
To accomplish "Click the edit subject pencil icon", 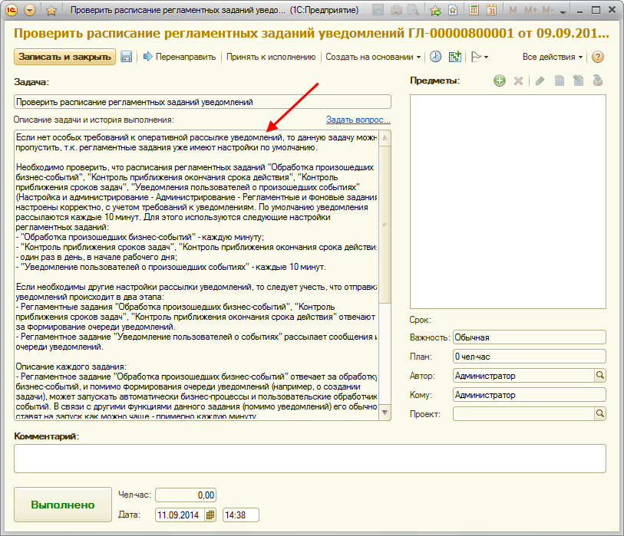I will click(540, 81).
